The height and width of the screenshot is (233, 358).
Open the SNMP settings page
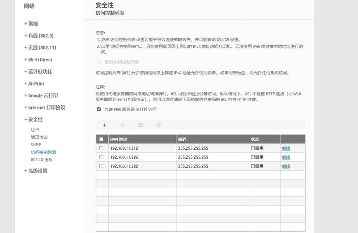tap(36, 145)
